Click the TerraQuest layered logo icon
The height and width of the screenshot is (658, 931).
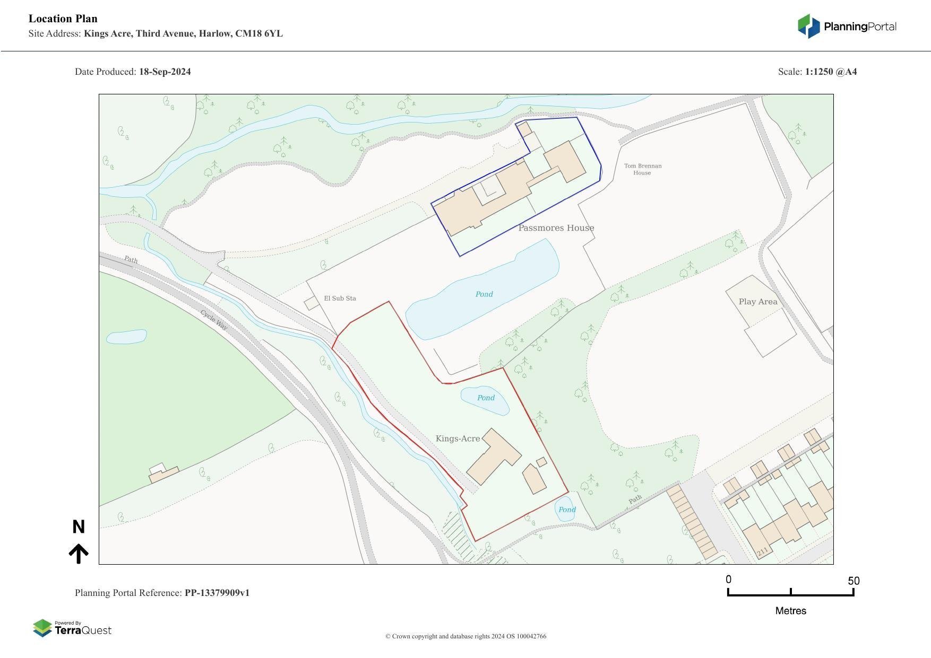[42, 628]
